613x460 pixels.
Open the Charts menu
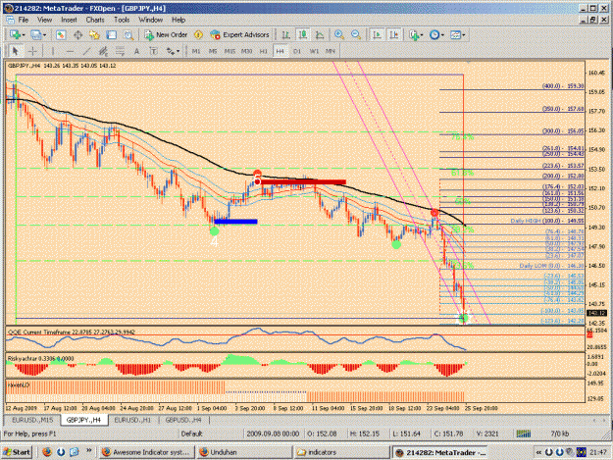95,20
